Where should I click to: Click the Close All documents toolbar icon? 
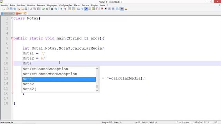(x=22, y=9)
